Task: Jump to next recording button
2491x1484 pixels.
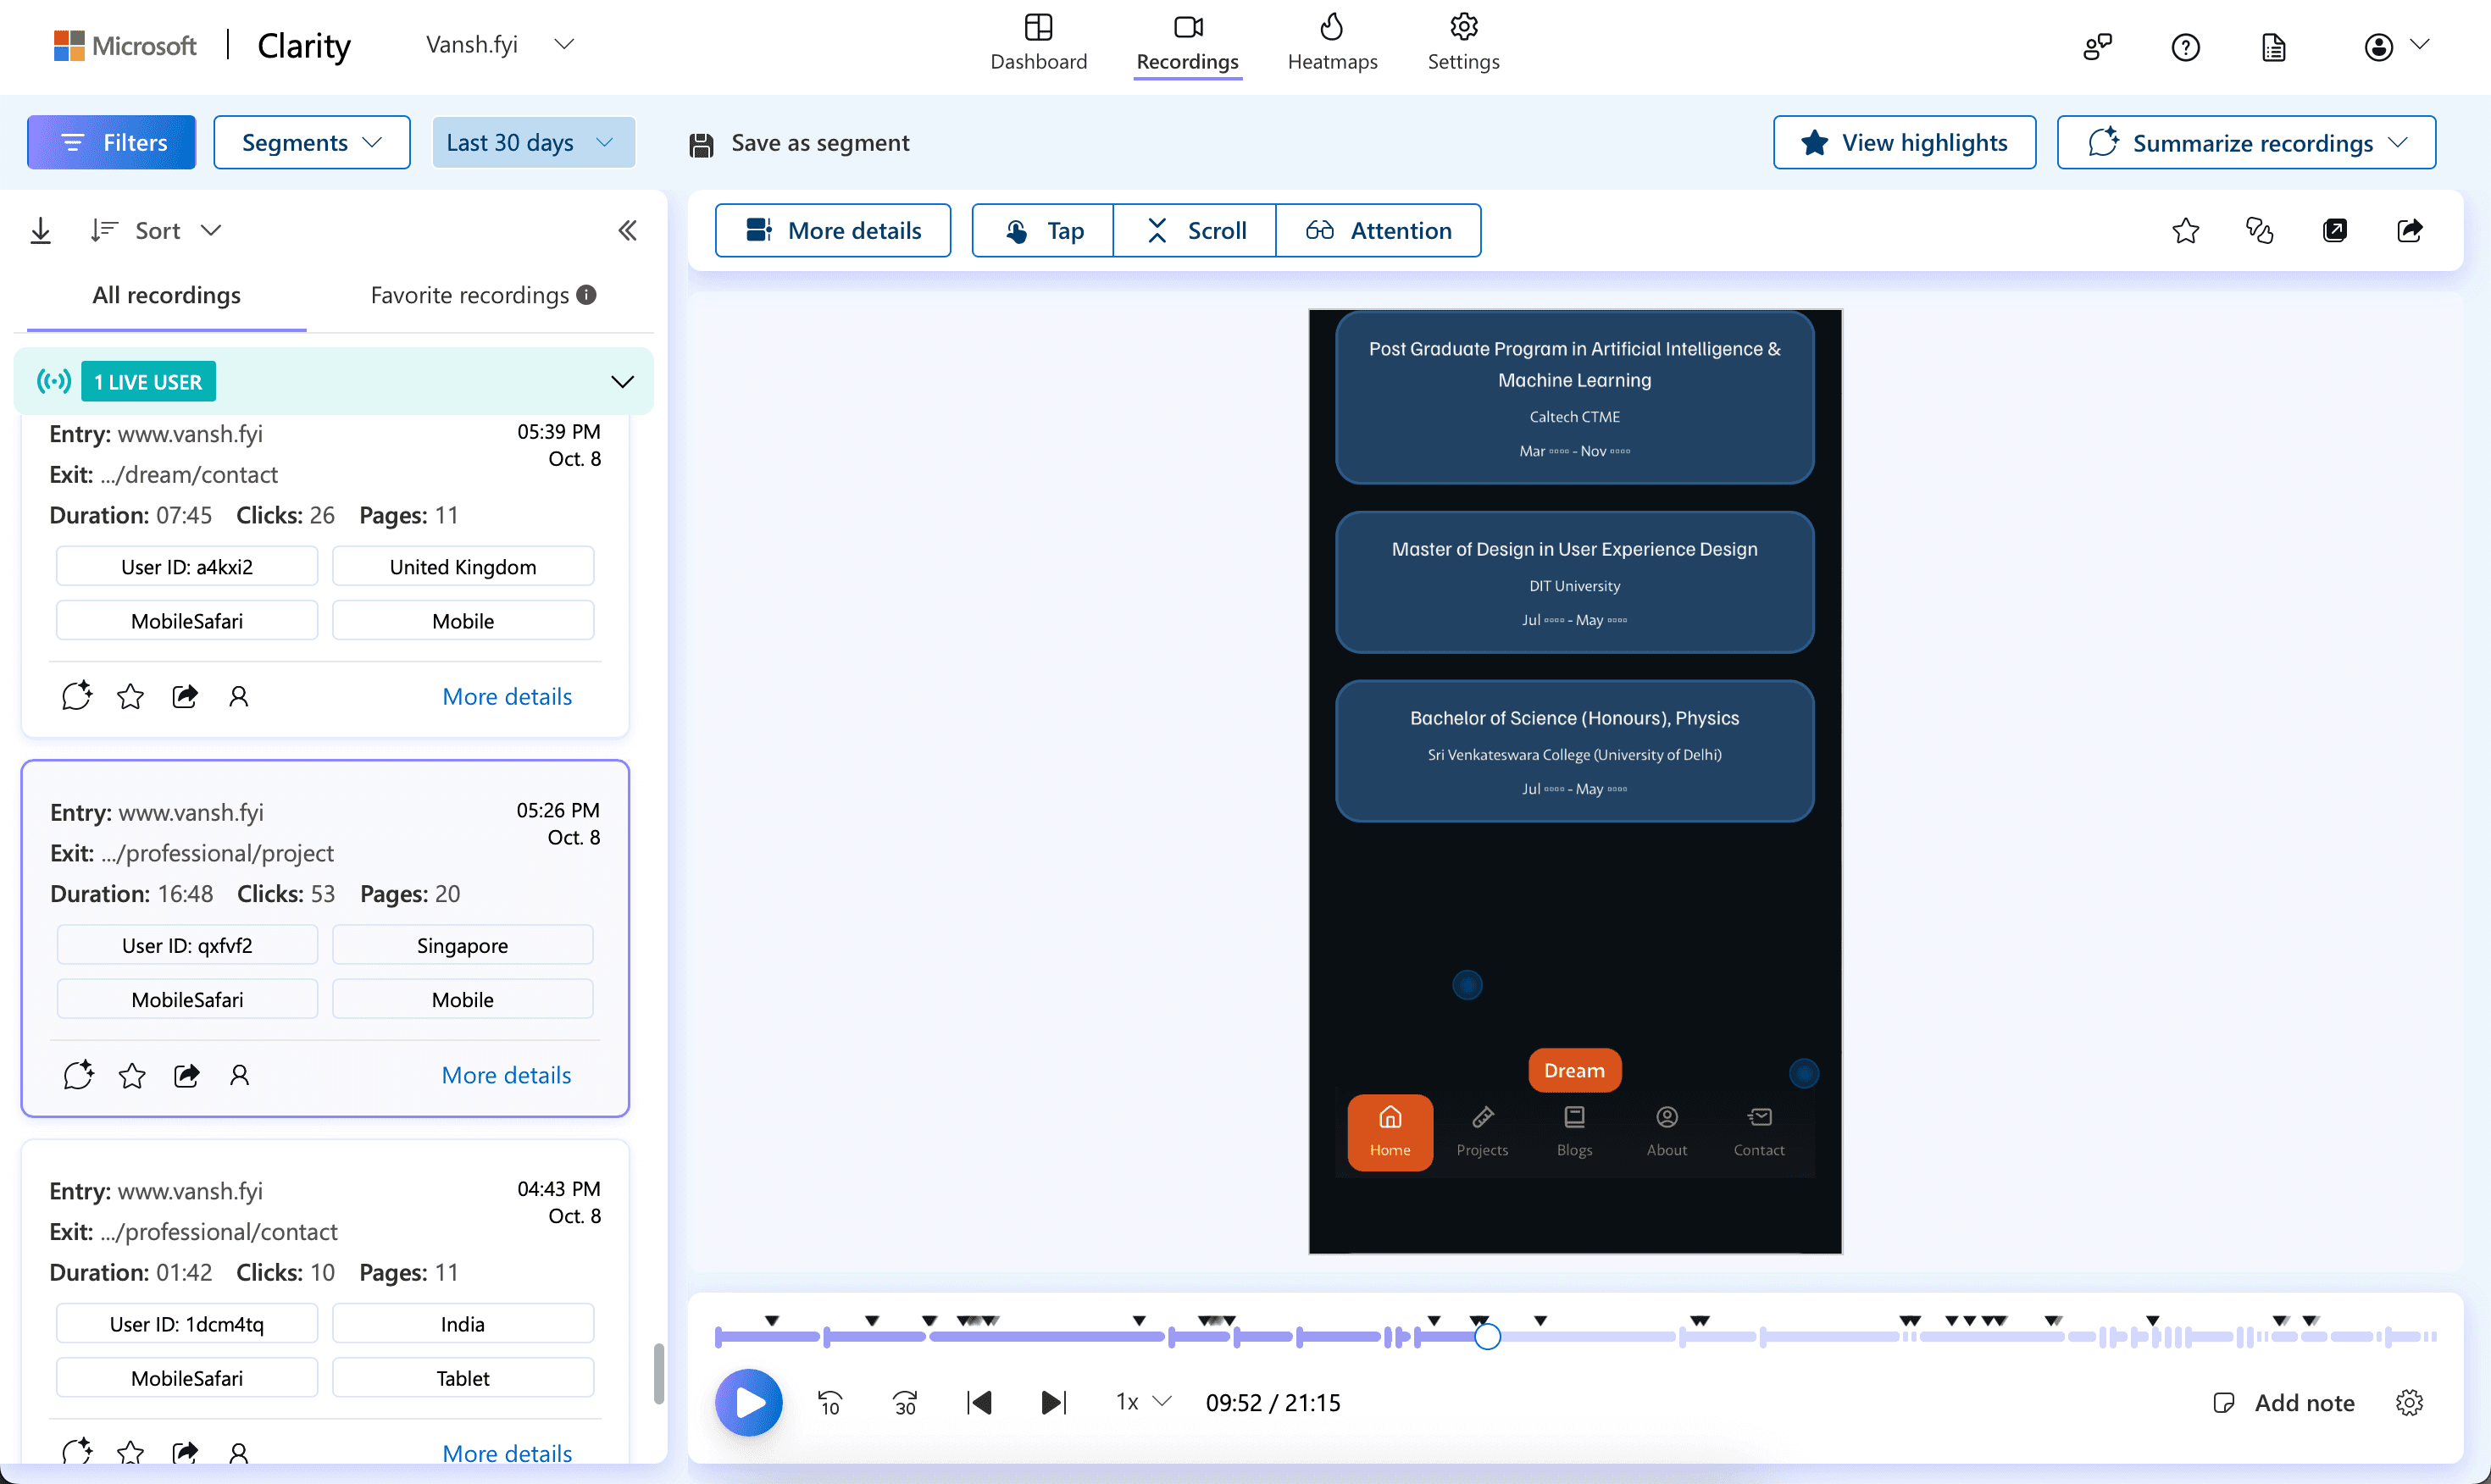Action: click(1053, 1402)
